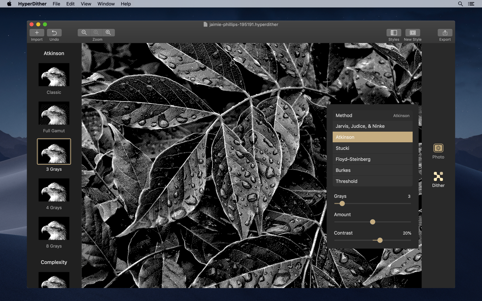Select Jarvis, Judice, & Ninke method
Image resolution: width=482 pixels, height=301 pixels.
click(x=372, y=126)
